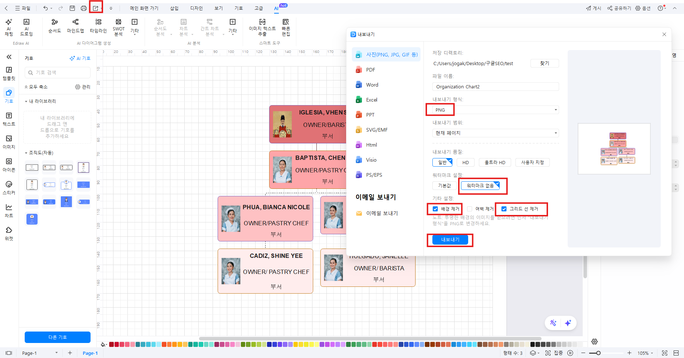Open the Page-1 page selector dropdown
Image resolution: width=684 pixels, height=358 pixels.
pyautogui.click(x=40, y=353)
